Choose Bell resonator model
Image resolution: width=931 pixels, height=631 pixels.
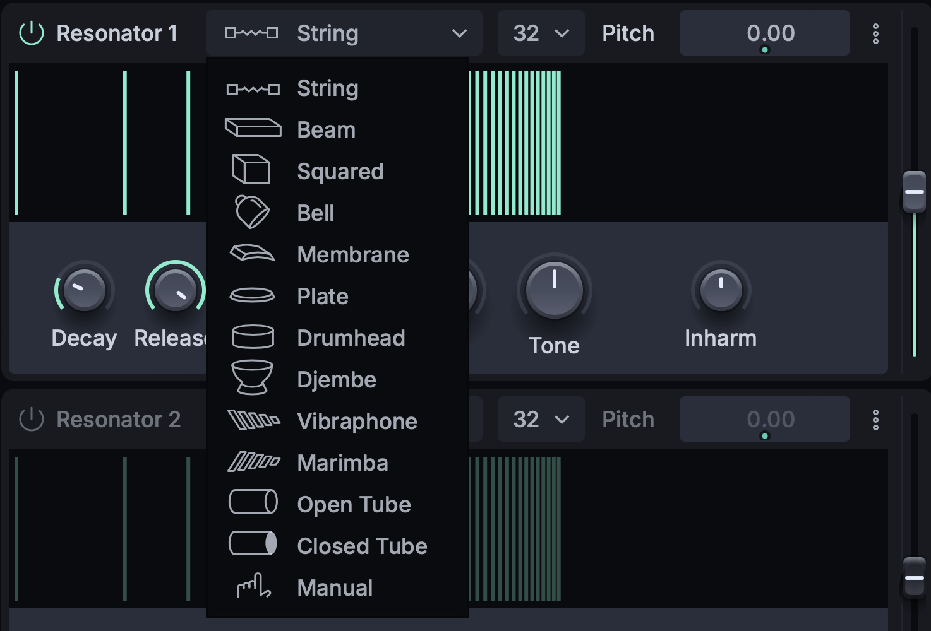(337, 213)
